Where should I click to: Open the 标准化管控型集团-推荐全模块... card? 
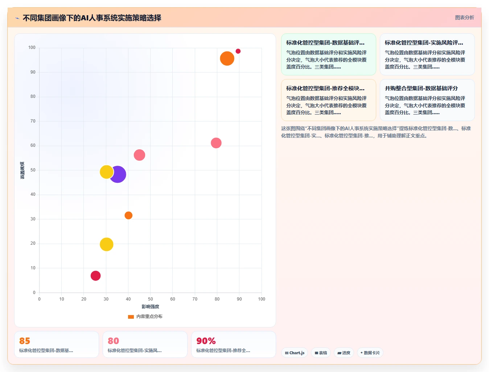point(328,100)
